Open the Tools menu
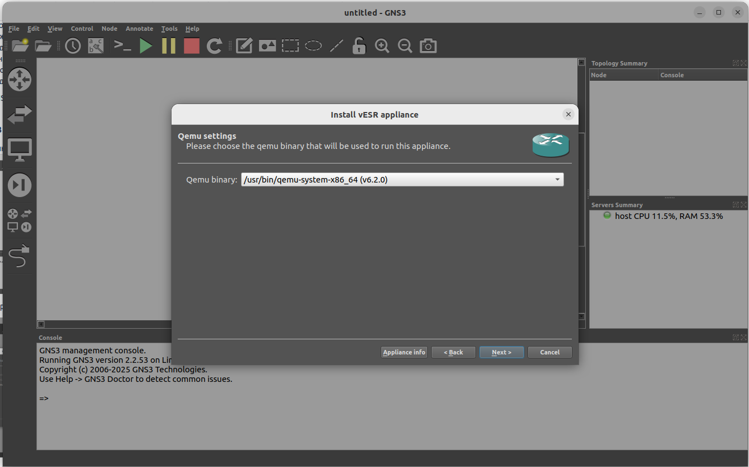The width and height of the screenshot is (749, 467). pyautogui.click(x=169, y=29)
